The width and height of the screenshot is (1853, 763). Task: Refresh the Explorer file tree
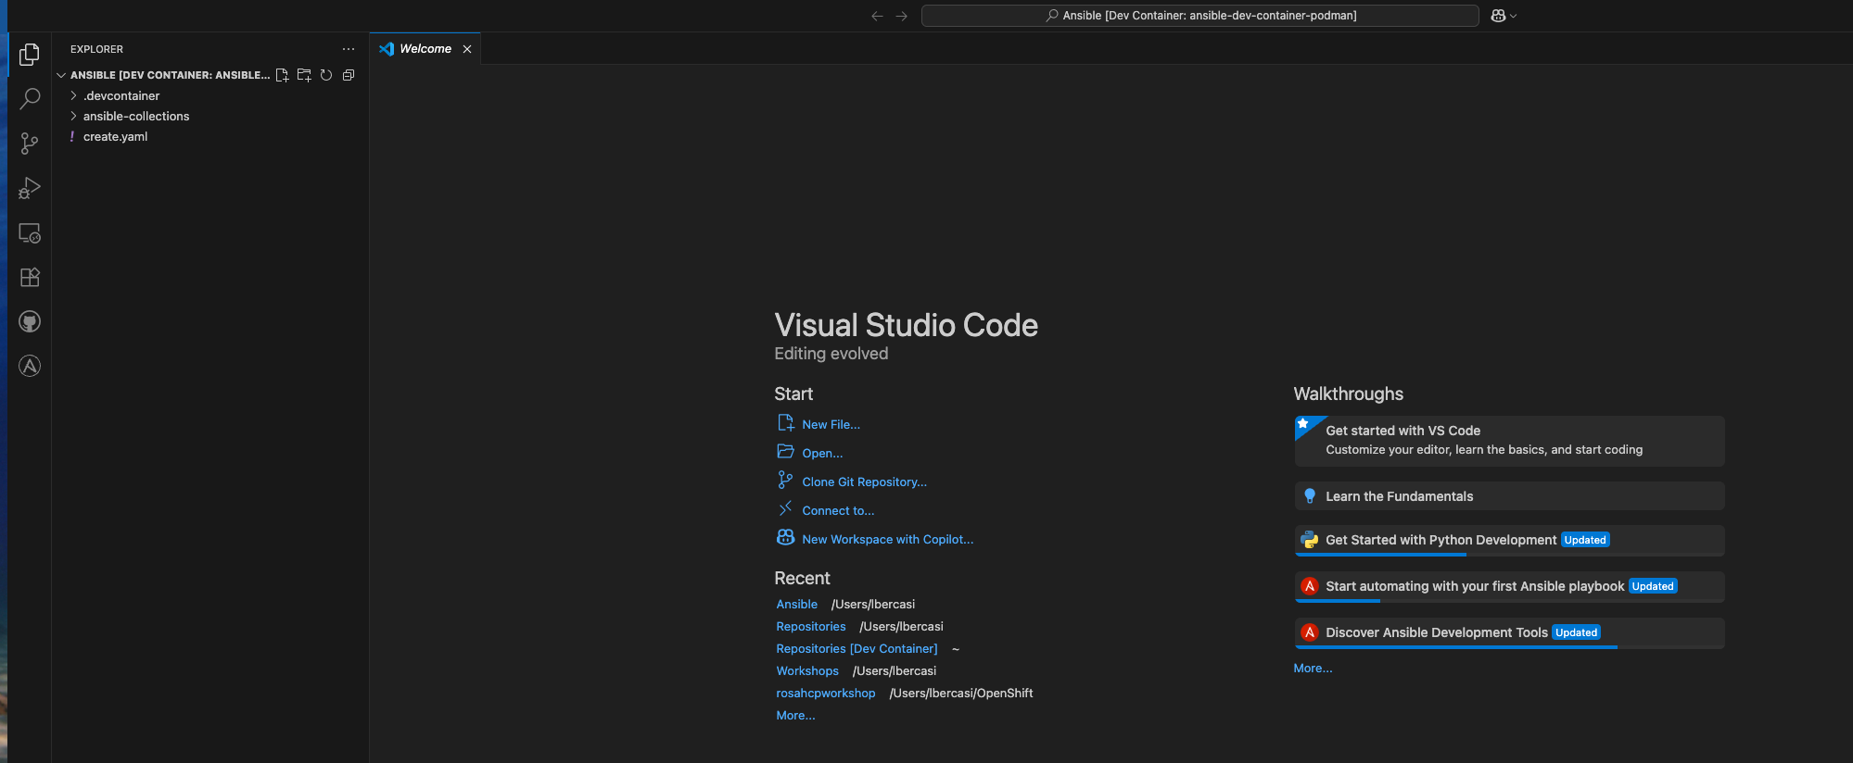tap(326, 75)
